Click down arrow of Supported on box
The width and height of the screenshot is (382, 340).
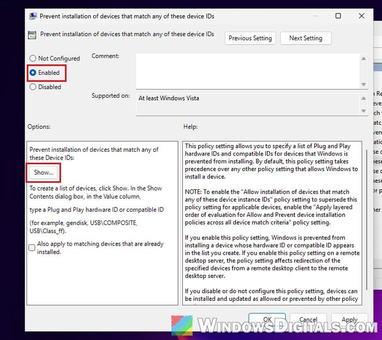point(363,111)
